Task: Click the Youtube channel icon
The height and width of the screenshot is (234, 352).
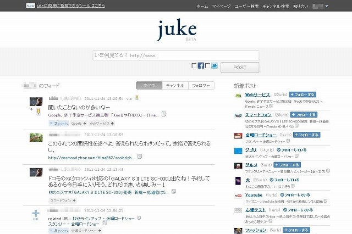Action: tap(238, 196)
